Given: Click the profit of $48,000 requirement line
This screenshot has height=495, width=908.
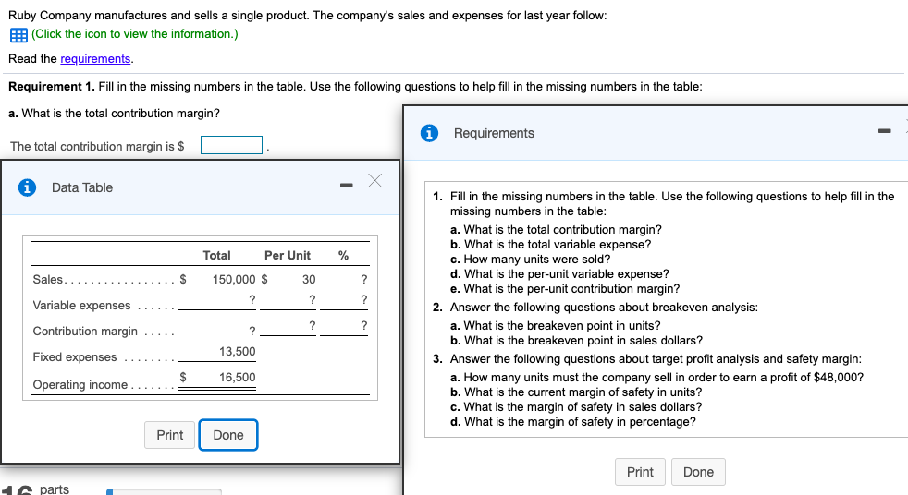Looking at the screenshot, I should pyautogui.click(x=656, y=378).
